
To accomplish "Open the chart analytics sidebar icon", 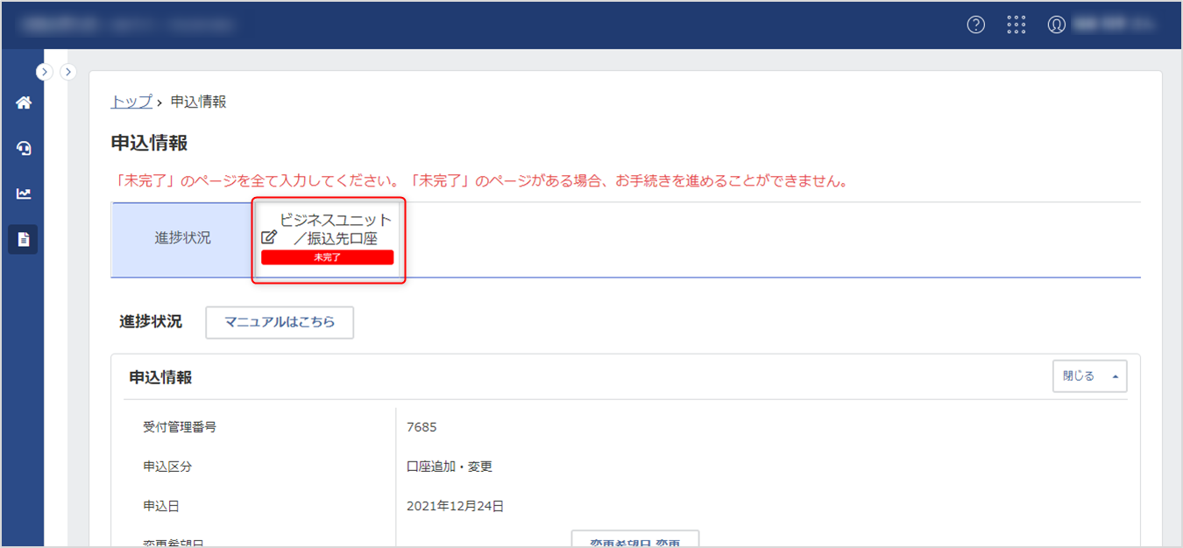I will (x=24, y=193).
